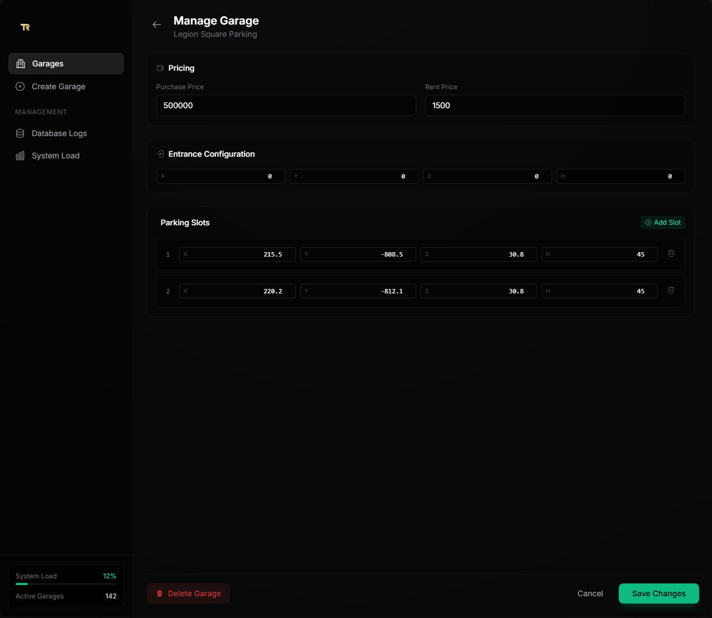Click the entrance icon next to Entrance Configuration
Screen dimensions: 712x618
[x=160, y=154]
